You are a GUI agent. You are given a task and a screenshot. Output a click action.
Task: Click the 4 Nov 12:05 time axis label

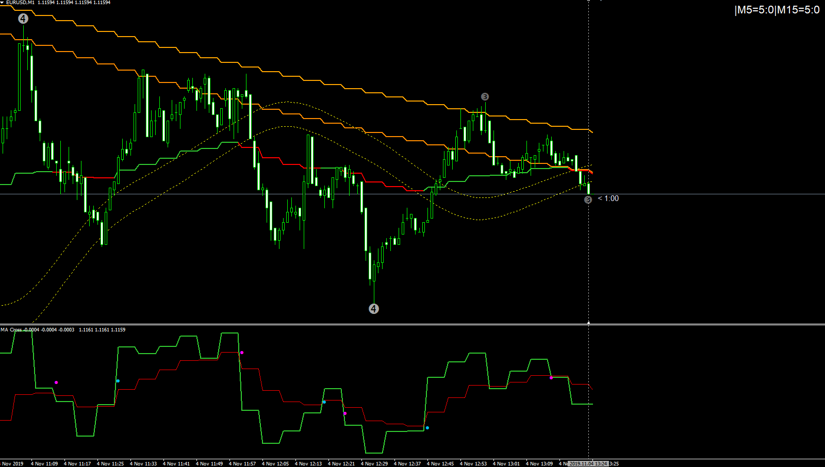click(275, 464)
